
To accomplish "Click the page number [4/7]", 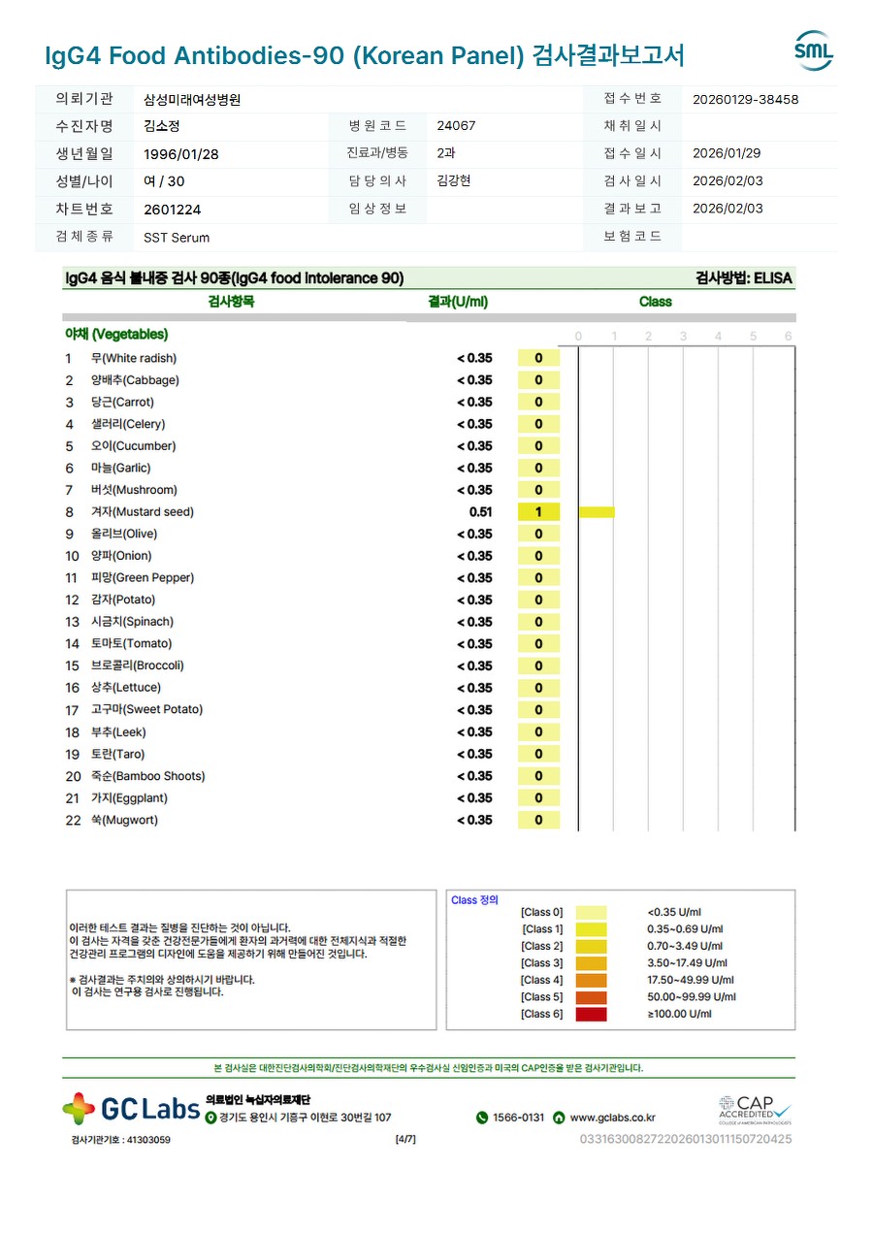I will 405,1139.
